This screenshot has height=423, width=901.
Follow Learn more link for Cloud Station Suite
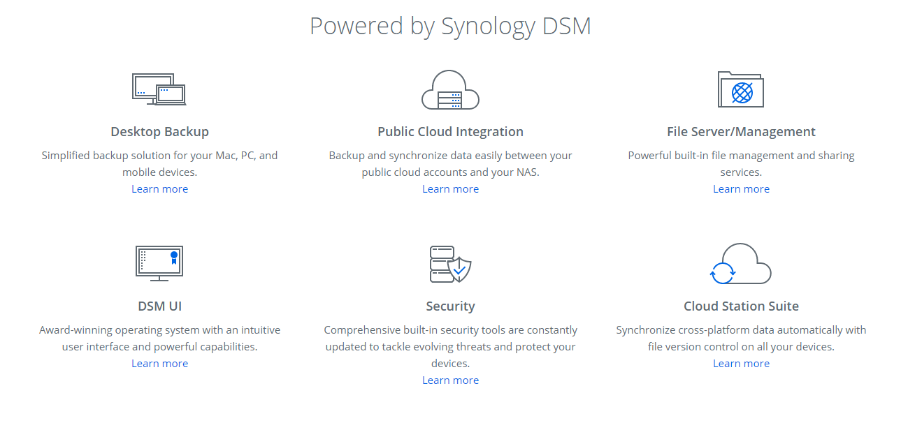[x=741, y=364]
